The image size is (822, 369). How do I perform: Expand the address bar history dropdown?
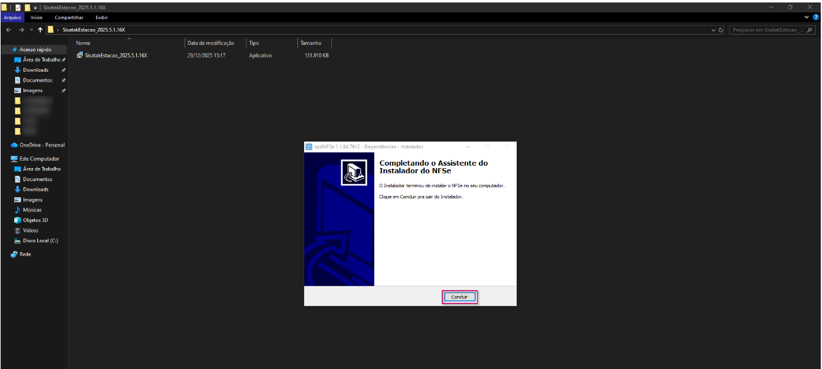click(x=714, y=30)
